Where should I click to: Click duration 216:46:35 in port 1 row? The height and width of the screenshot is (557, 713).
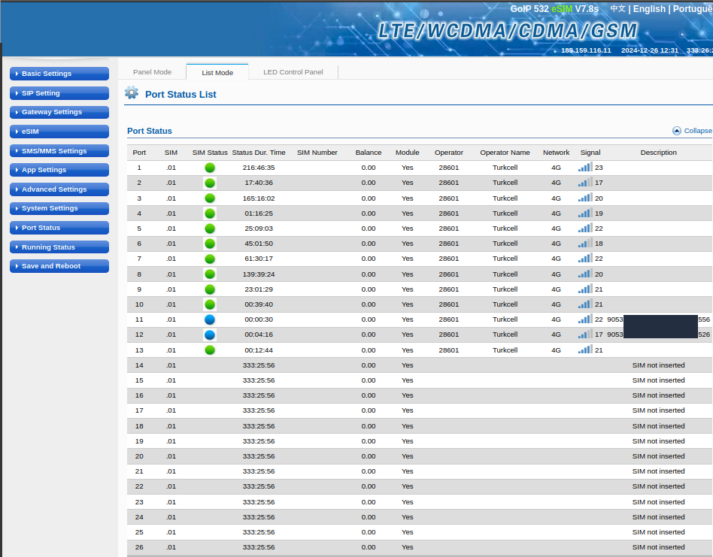click(x=259, y=168)
